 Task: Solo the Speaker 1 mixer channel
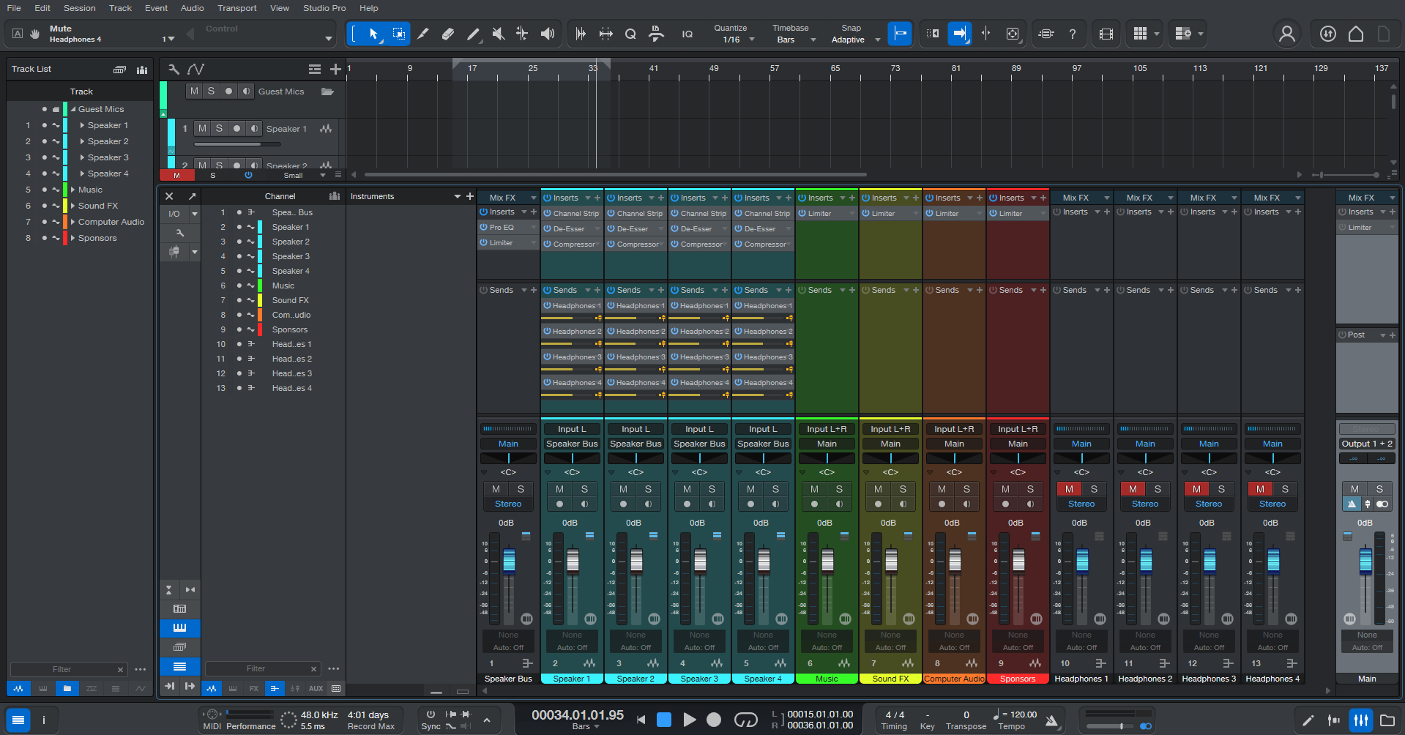tap(584, 489)
